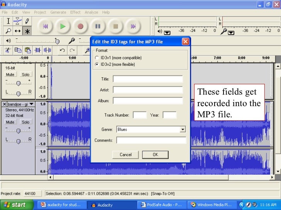
Task: Toggle Mute on the 16-bit track
Action: pyautogui.click(x=10, y=75)
